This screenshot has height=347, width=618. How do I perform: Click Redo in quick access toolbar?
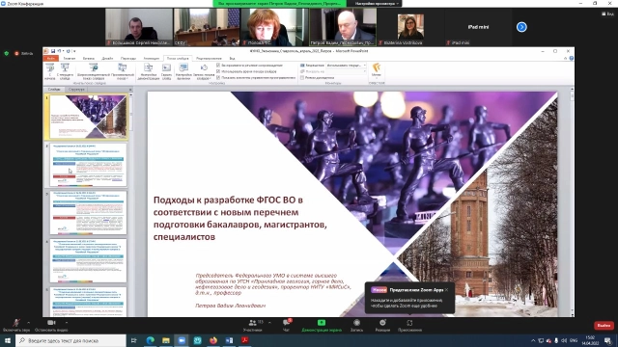69,51
